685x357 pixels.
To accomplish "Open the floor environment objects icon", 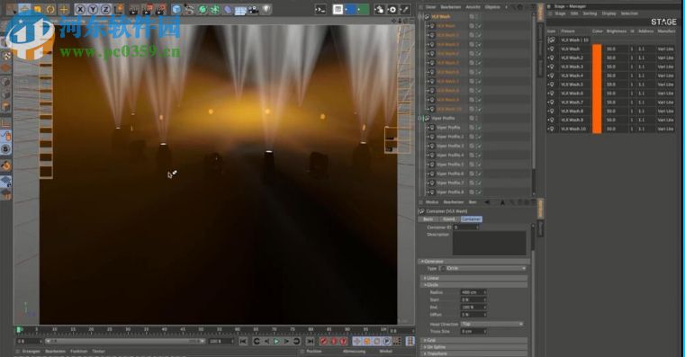I will click(x=240, y=9).
